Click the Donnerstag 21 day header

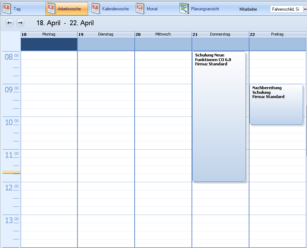[x=220, y=34]
